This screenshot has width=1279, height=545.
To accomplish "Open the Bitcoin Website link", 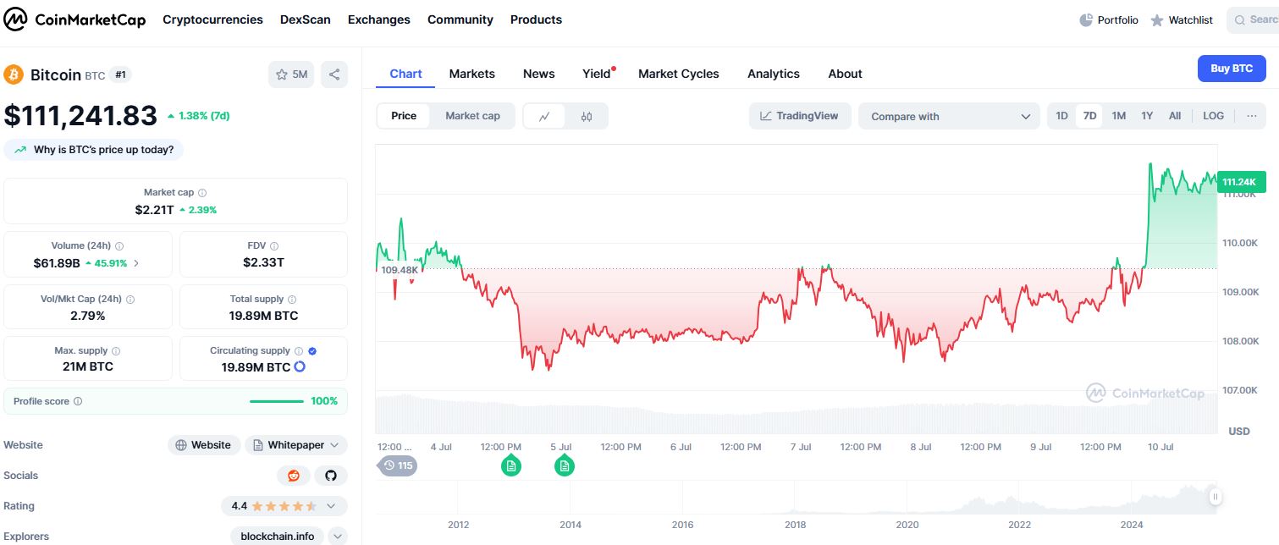I will (x=203, y=445).
